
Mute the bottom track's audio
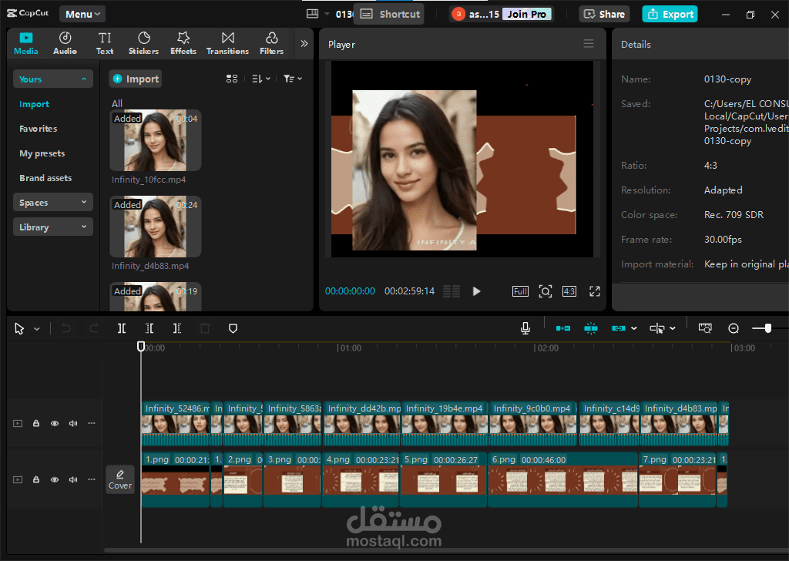73,479
